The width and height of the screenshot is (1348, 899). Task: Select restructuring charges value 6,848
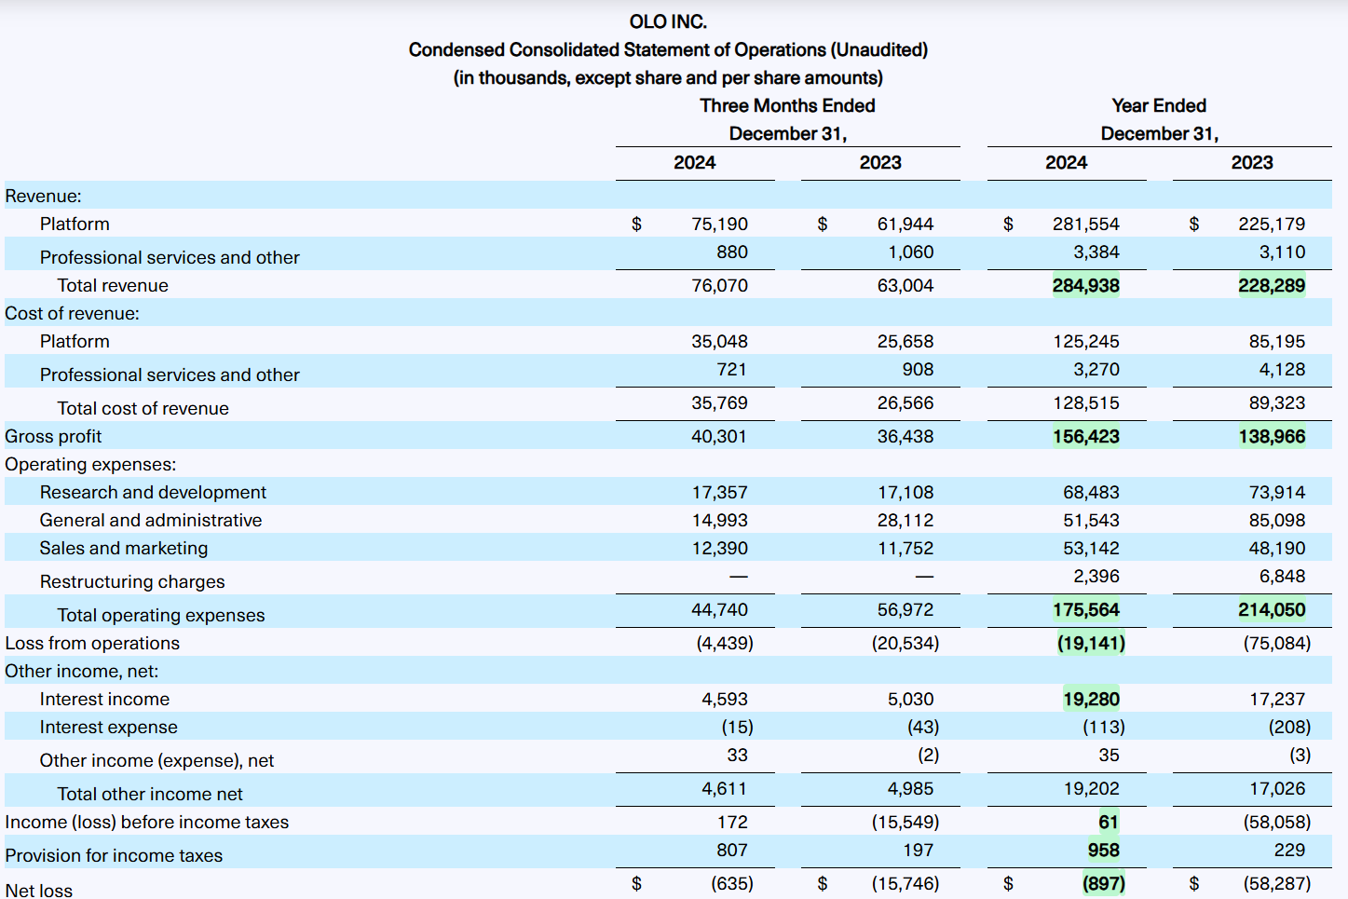(1283, 576)
